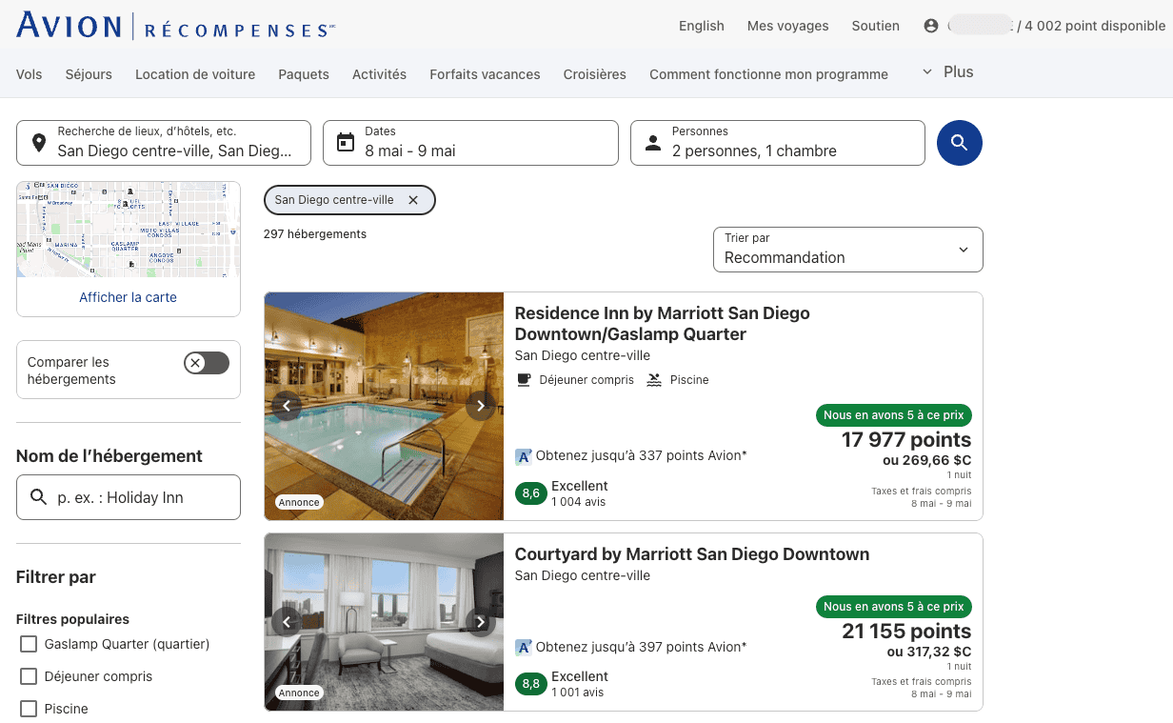This screenshot has width=1173, height=723.
Task: Open Mes voyages link
Action: tap(788, 26)
